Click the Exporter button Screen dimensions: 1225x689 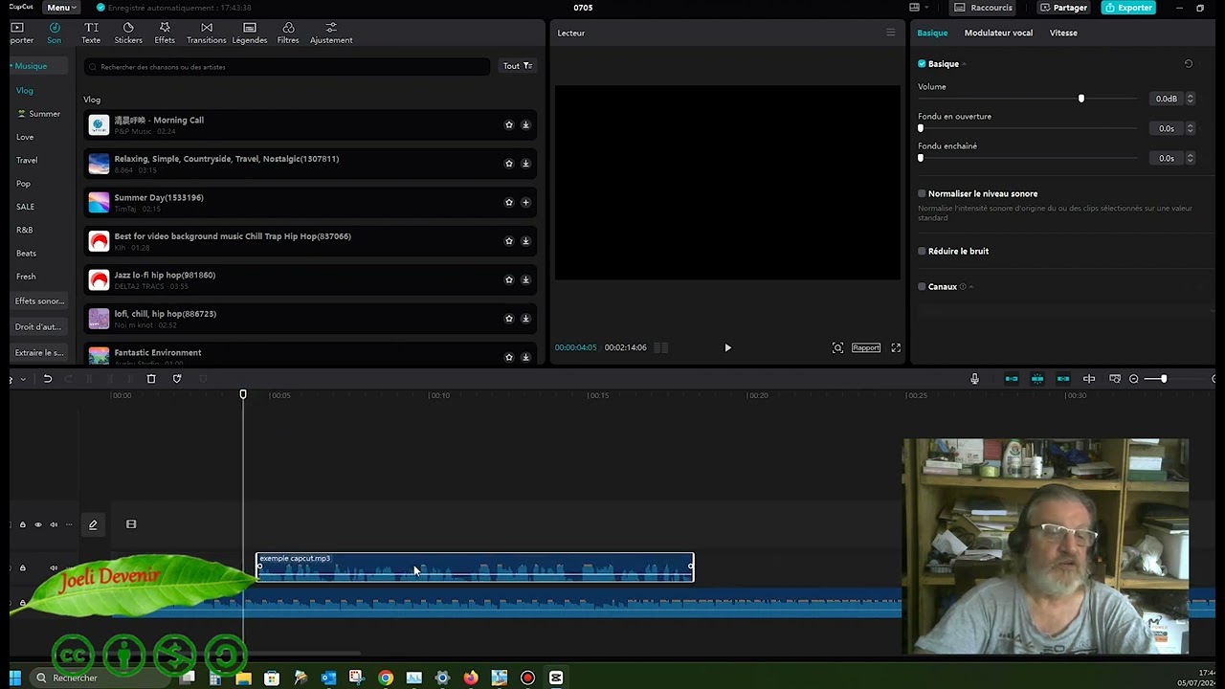click(x=1128, y=8)
